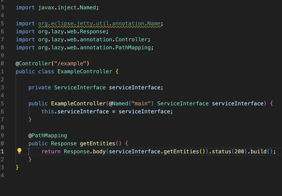Image resolution: width=282 pixels, height=196 pixels.
Task: Click the body method call on Response
Action: (99, 151)
